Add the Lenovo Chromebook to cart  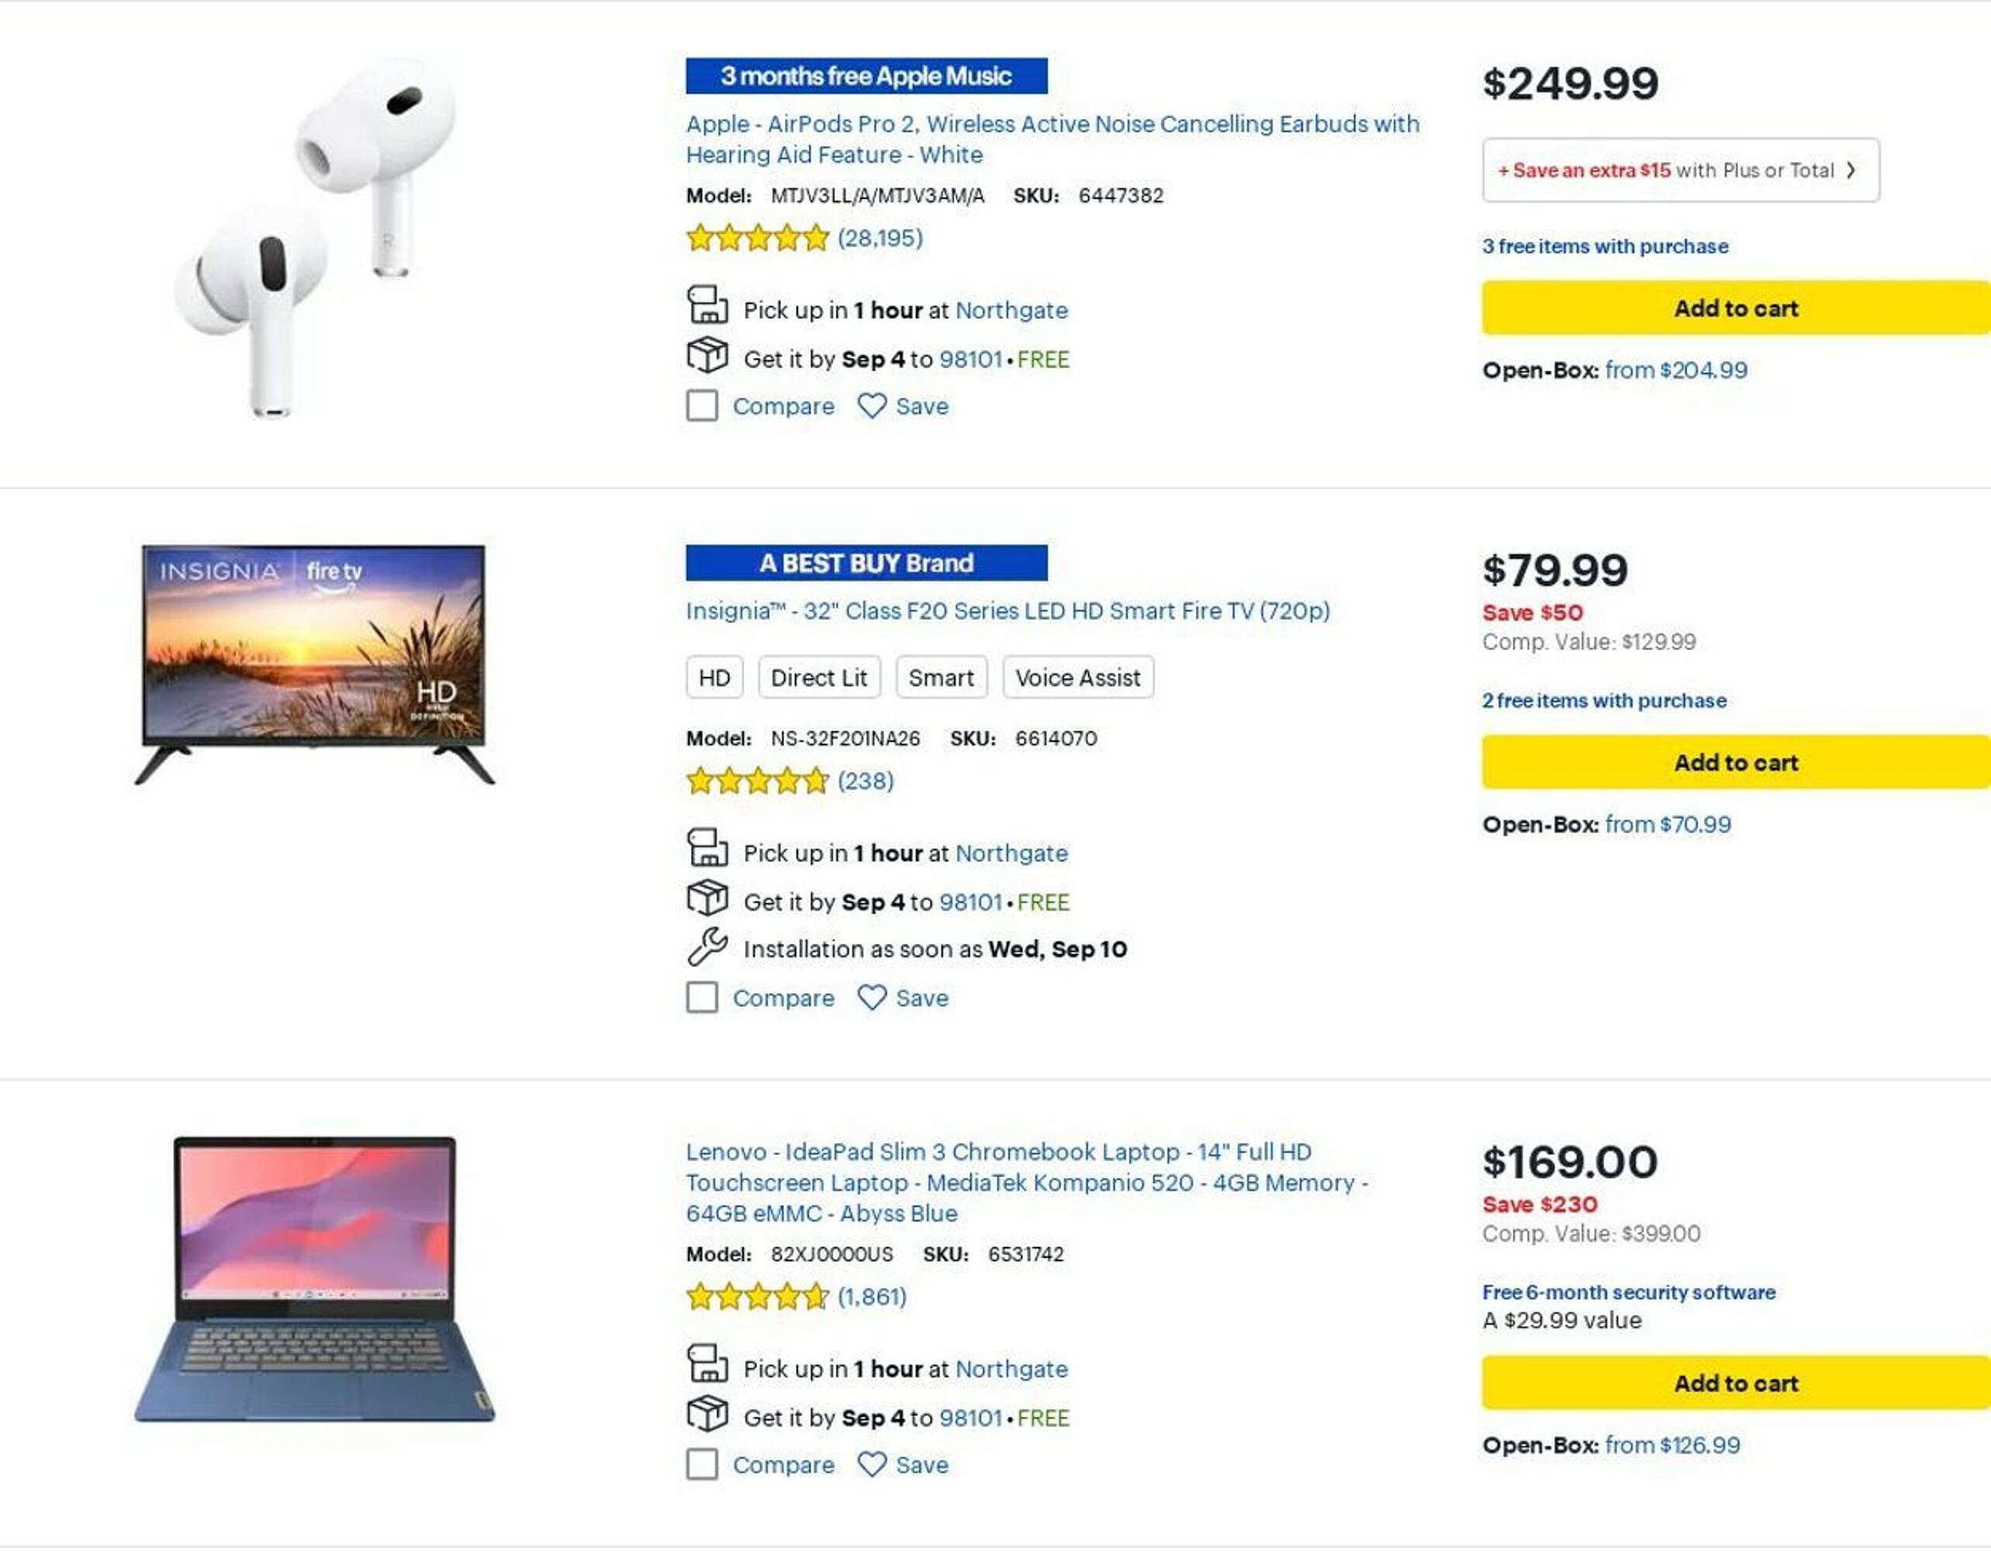pyautogui.click(x=1735, y=1383)
